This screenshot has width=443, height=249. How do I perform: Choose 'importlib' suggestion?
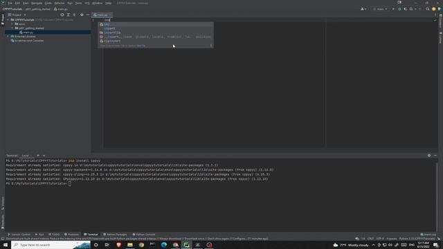click(155, 33)
